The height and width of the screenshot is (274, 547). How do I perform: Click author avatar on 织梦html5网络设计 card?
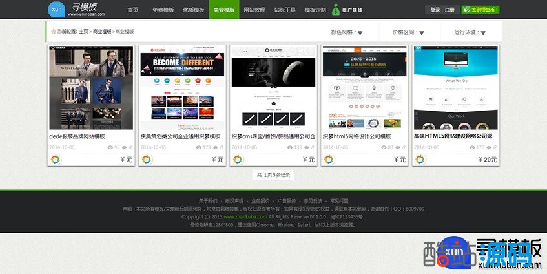coord(329,160)
